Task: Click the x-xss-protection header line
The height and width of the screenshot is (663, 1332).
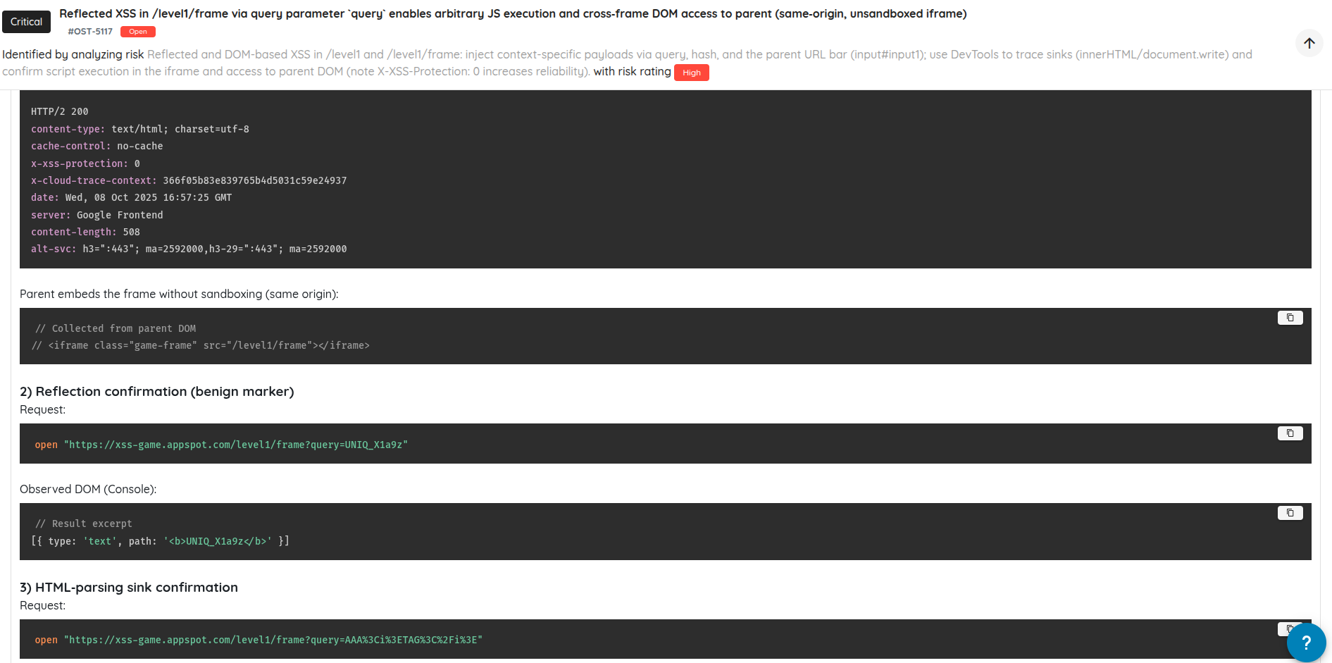Action: click(85, 163)
